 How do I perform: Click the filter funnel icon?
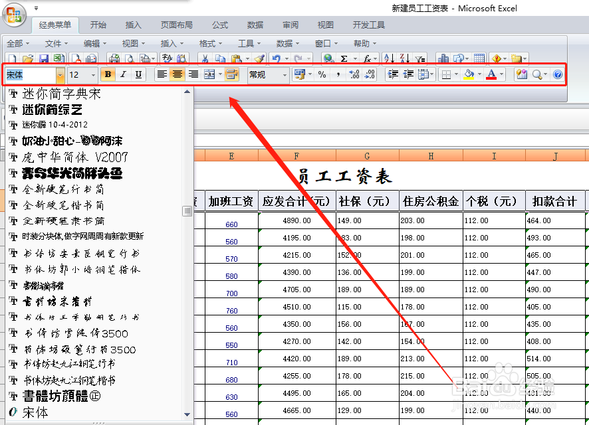click(420, 58)
